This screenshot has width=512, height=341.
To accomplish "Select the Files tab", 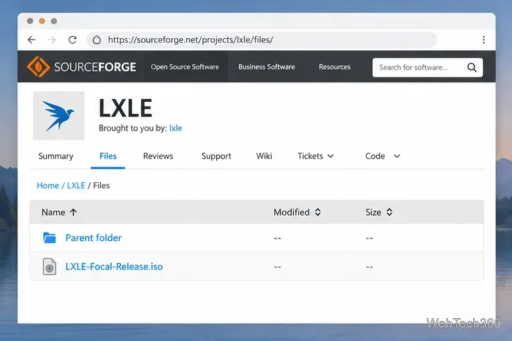I will click(x=108, y=156).
